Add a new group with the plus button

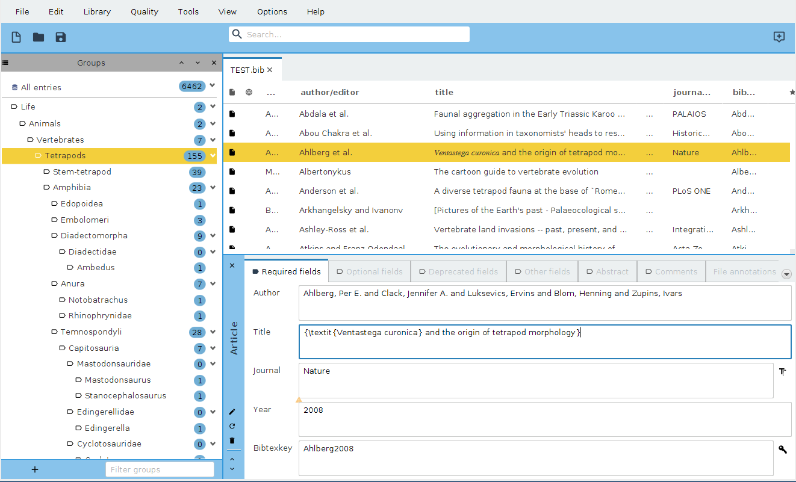pyautogui.click(x=35, y=469)
